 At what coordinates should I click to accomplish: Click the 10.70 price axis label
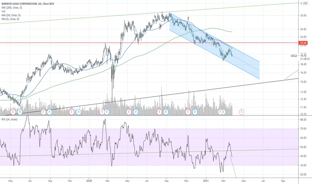(303, 114)
